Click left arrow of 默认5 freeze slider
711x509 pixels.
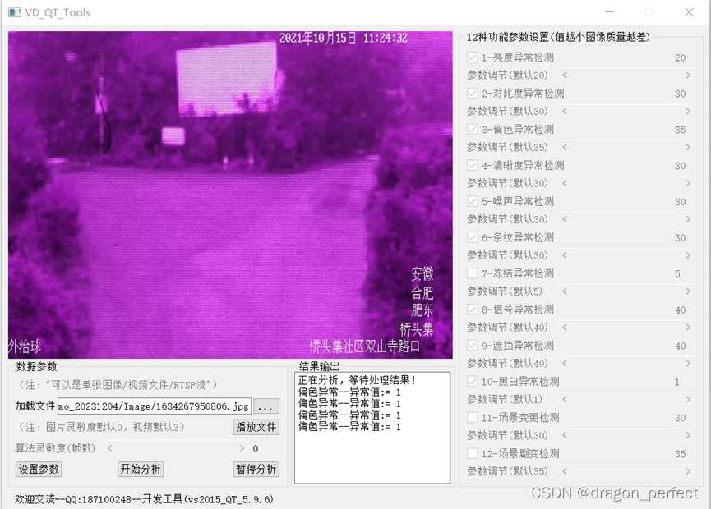(x=565, y=291)
